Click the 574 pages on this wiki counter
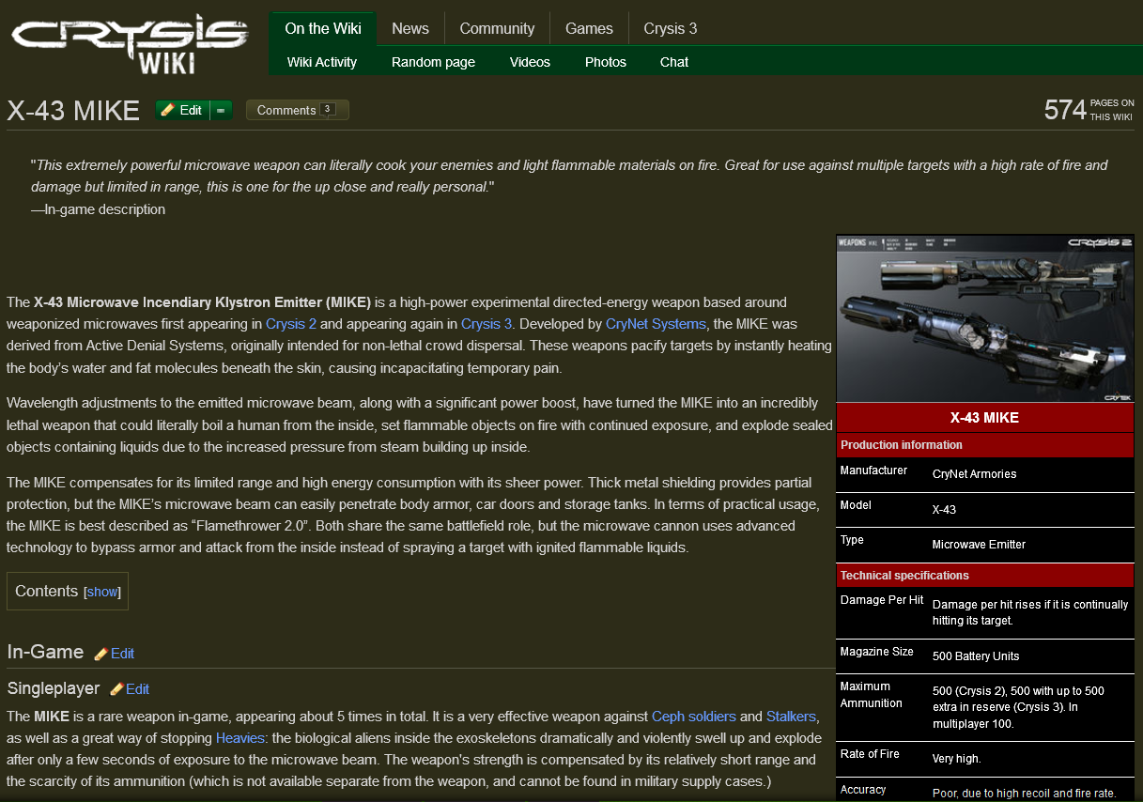 (x=1089, y=110)
